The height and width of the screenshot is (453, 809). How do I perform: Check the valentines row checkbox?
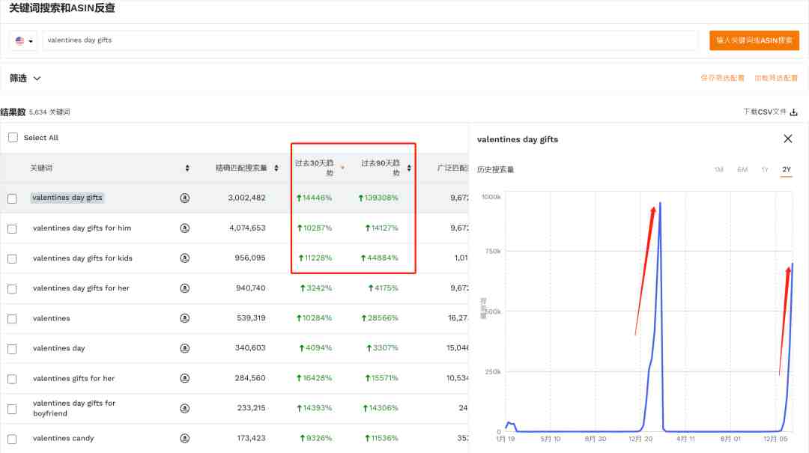pos(13,319)
